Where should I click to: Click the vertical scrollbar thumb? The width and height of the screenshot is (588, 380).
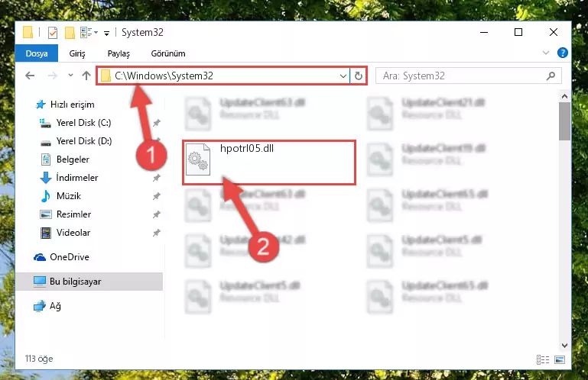point(564,121)
